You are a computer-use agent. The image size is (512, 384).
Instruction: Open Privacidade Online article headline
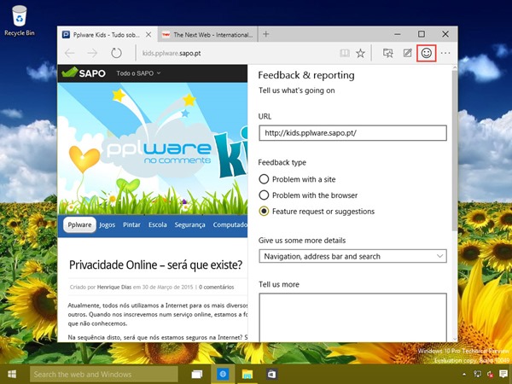[156, 265]
